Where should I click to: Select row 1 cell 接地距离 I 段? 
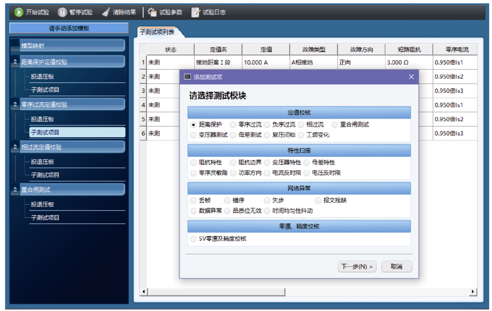(218, 62)
